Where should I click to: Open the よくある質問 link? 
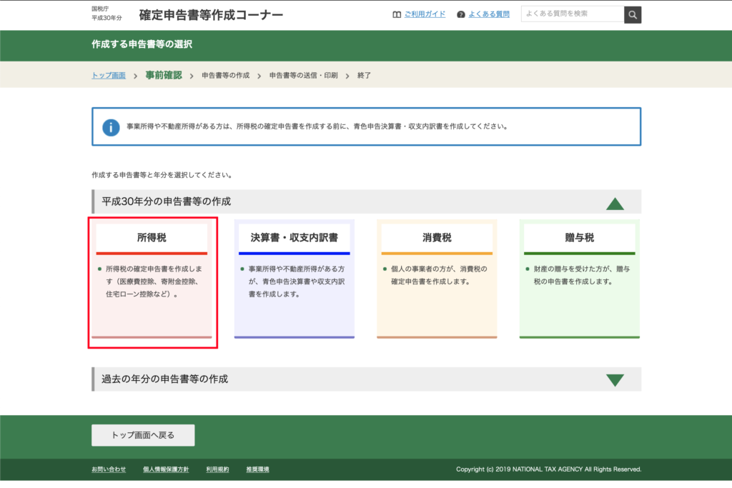click(489, 14)
